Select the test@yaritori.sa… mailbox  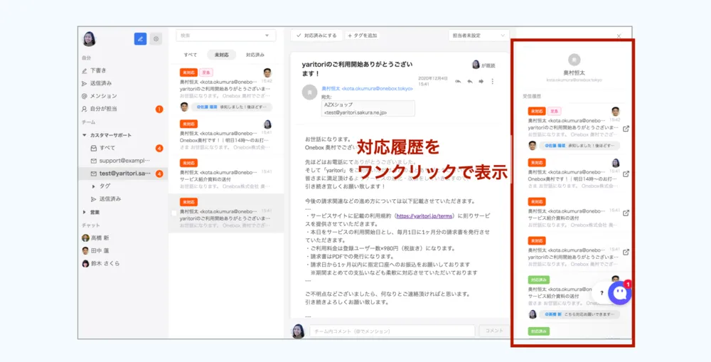coord(124,174)
